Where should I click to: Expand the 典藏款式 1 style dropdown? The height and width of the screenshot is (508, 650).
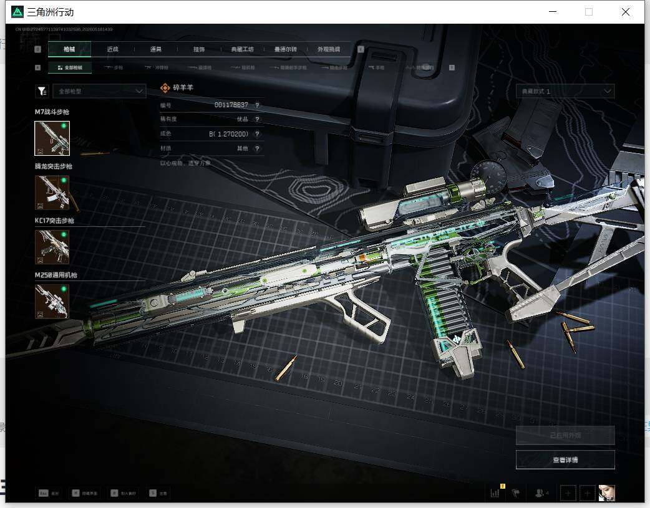(x=565, y=91)
